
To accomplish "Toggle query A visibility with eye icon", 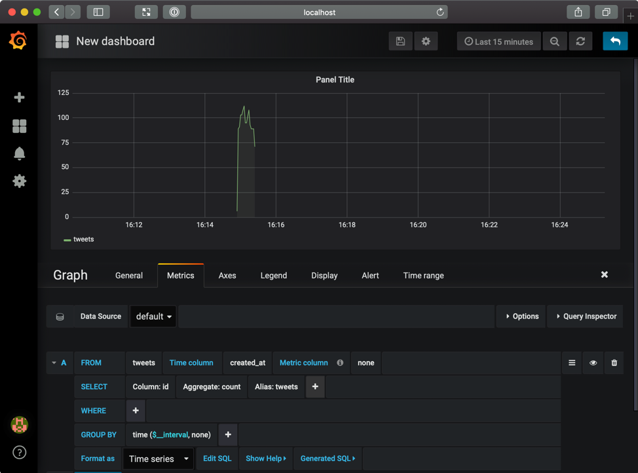I will pos(593,363).
